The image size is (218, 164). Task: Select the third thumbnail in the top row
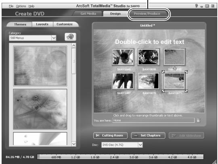tap(174, 57)
